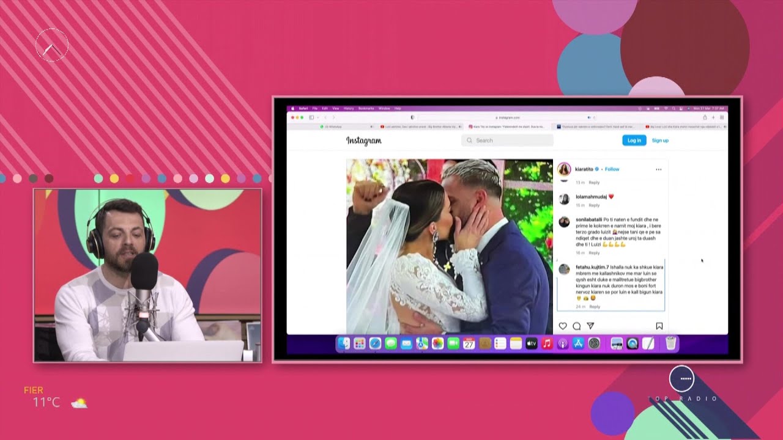Screen dimensions: 783x440
Task: Open the Edit menu in Safari
Action: [325, 108]
